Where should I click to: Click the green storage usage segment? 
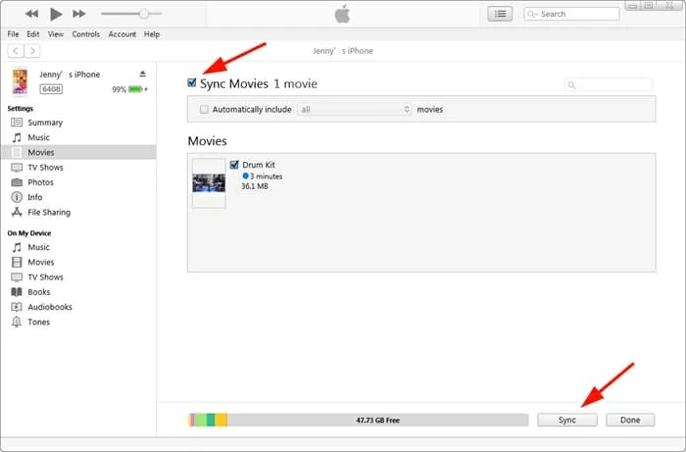(200, 420)
